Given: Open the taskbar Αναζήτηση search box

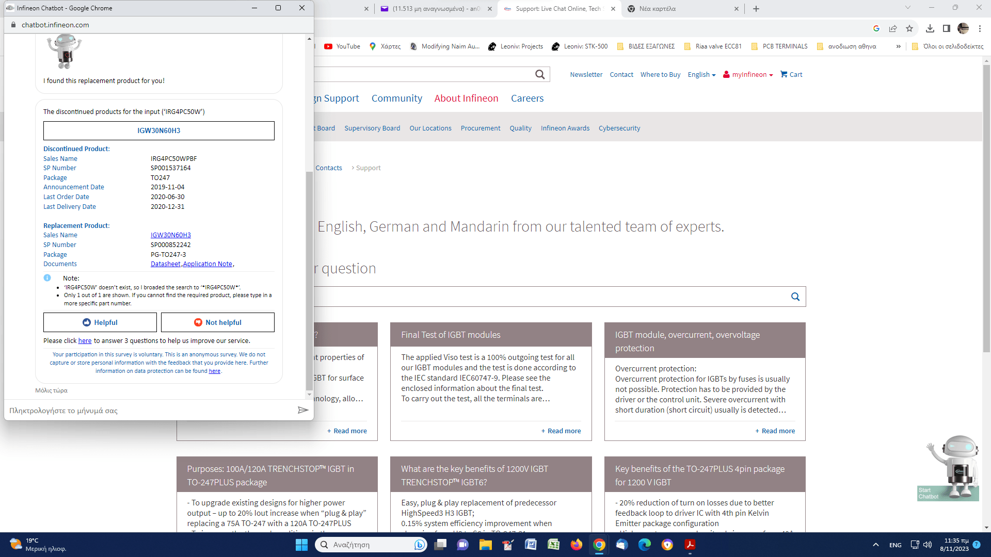Looking at the screenshot, I should pyautogui.click(x=371, y=545).
